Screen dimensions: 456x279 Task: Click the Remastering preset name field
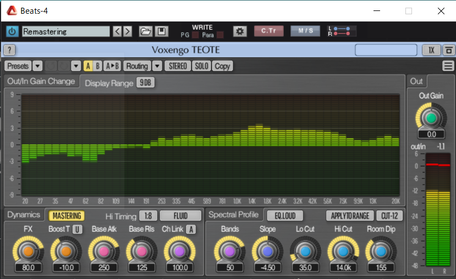click(x=66, y=31)
